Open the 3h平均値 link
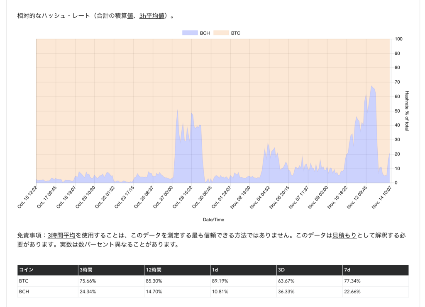This screenshot has width=425, height=307. point(152,16)
